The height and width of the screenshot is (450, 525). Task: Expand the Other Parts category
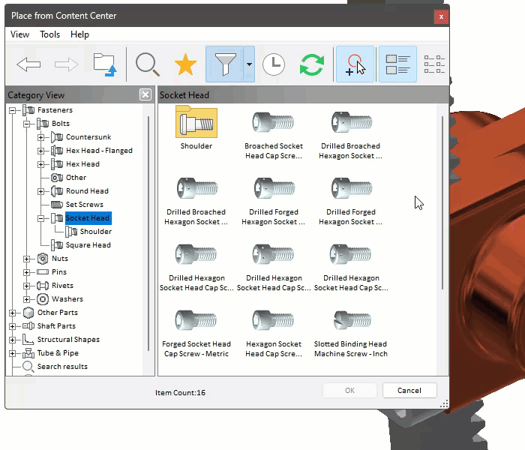[x=13, y=313]
